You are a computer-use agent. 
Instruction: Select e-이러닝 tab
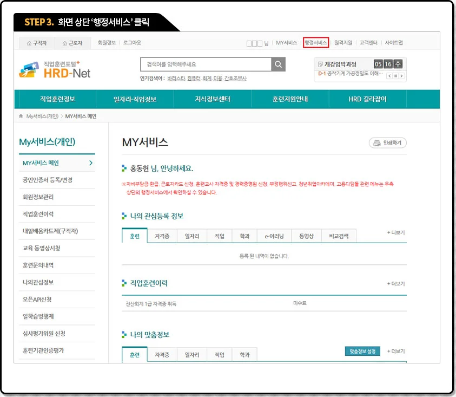point(274,236)
